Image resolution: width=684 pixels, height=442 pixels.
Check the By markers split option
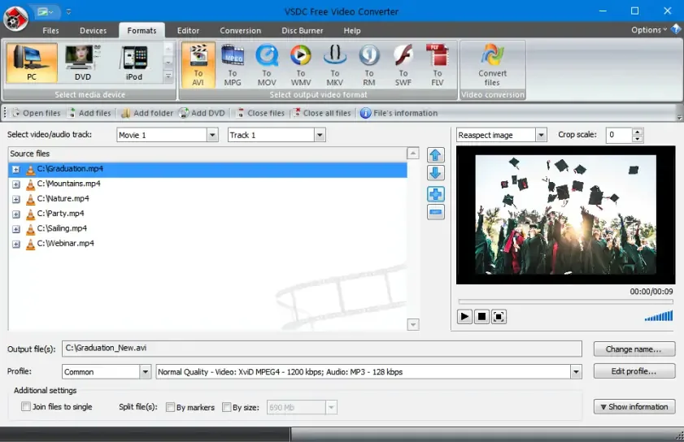171,407
